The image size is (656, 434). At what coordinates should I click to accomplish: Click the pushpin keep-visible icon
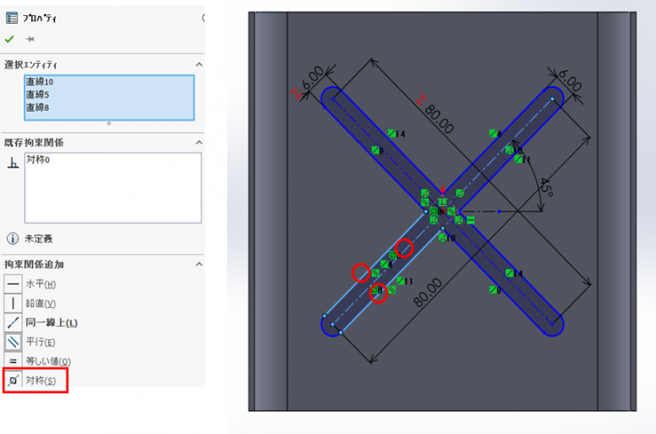[x=30, y=39]
